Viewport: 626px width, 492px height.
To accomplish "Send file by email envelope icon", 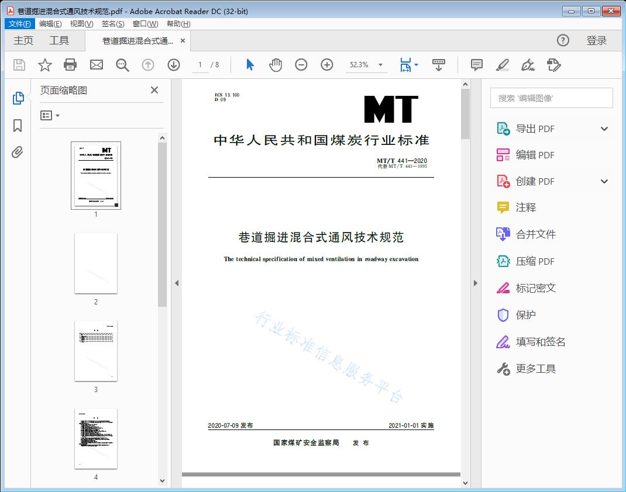I will click(x=97, y=65).
